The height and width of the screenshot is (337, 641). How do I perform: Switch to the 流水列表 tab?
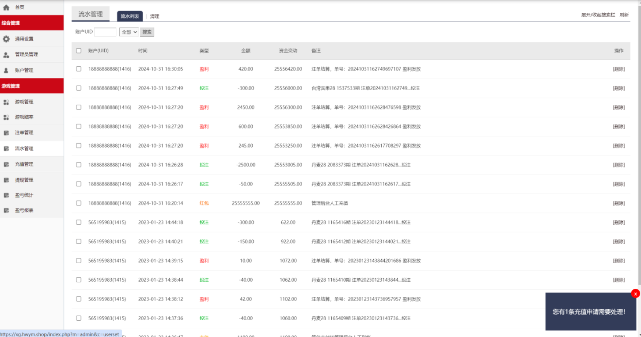click(130, 16)
